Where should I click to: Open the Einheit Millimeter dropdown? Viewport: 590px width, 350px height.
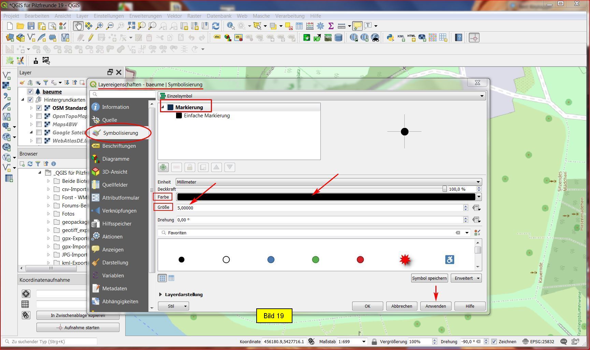coord(328,182)
